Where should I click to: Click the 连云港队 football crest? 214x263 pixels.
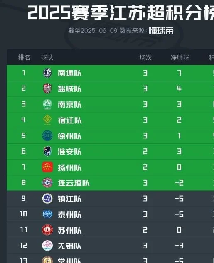[x=47, y=183]
